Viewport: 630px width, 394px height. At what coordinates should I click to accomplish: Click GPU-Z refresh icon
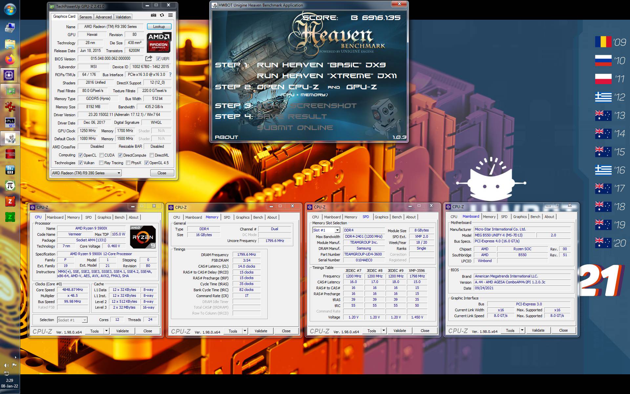[x=162, y=15]
